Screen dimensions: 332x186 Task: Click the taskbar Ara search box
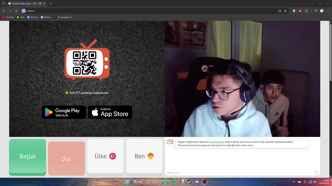pos(145,182)
